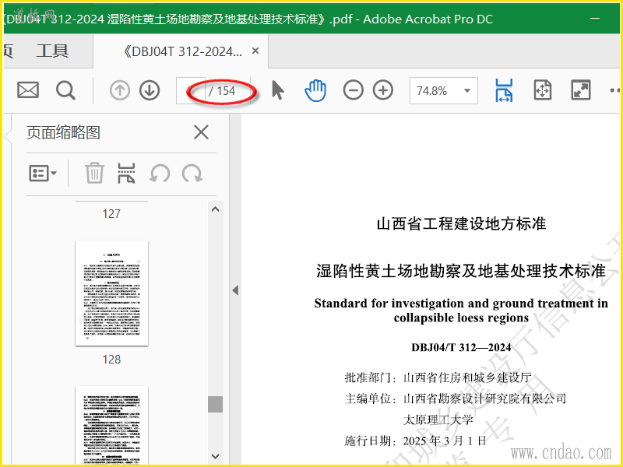
Task: Click thumbnail scrollbar up arrow
Action: 216,209
